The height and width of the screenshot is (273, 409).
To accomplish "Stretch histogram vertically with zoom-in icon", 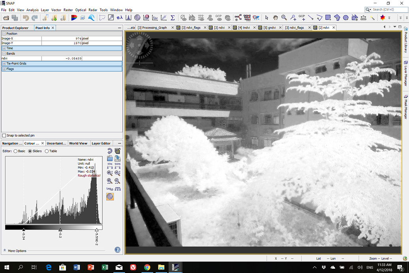I will 110,173.
